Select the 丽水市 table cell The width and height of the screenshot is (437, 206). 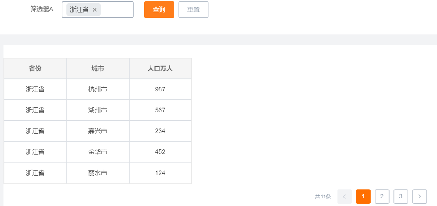[x=98, y=173]
